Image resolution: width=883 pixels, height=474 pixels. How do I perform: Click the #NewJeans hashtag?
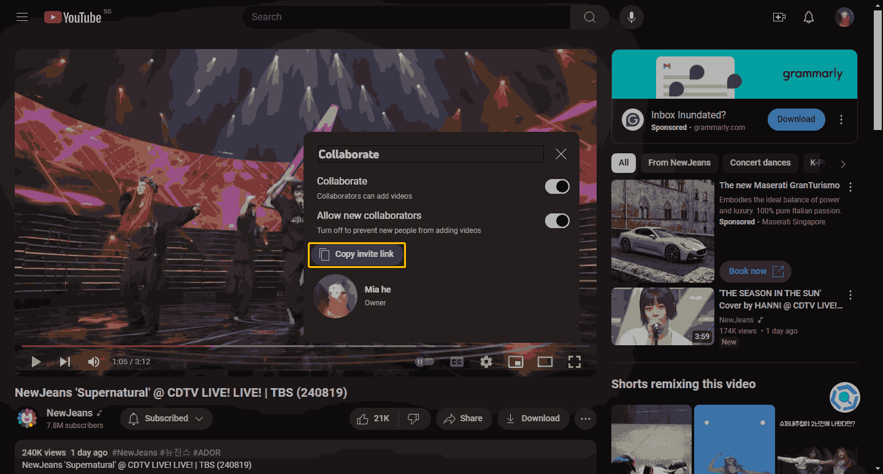click(x=134, y=453)
